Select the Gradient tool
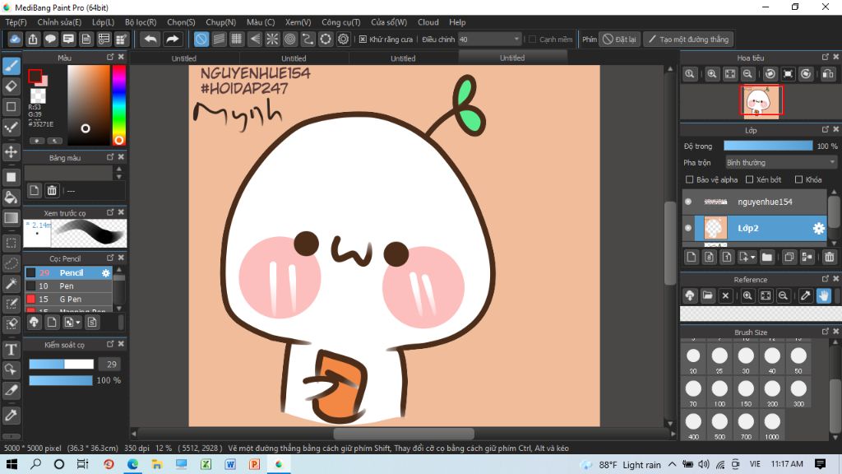 point(12,217)
